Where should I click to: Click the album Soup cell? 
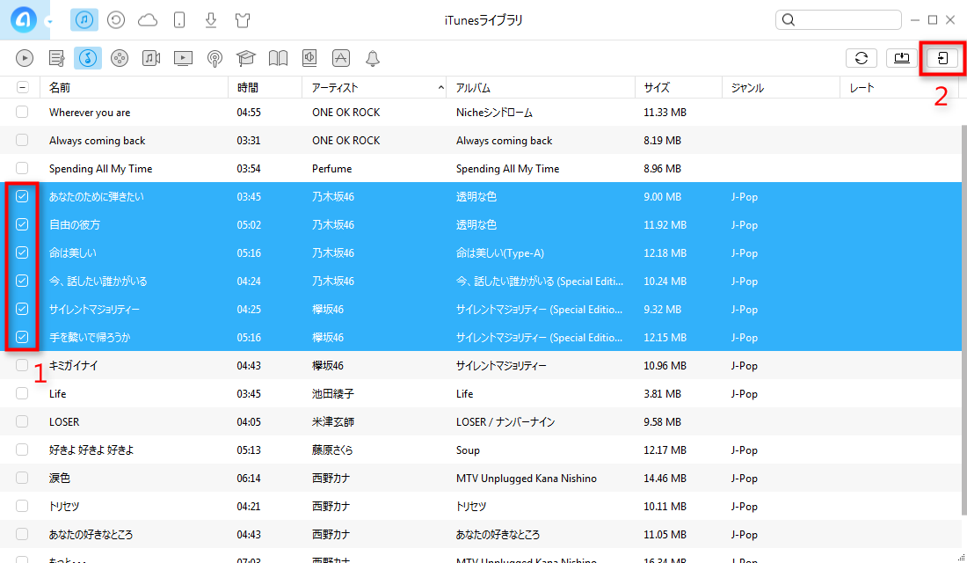click(x=468, y=450)
